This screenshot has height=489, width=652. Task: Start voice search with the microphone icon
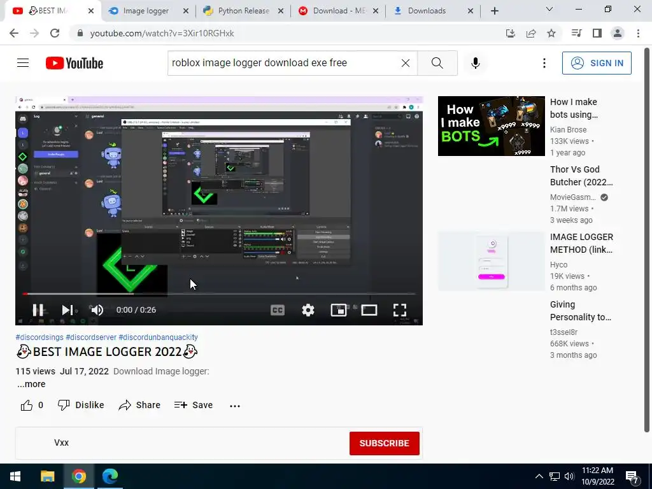pos(475,63)
